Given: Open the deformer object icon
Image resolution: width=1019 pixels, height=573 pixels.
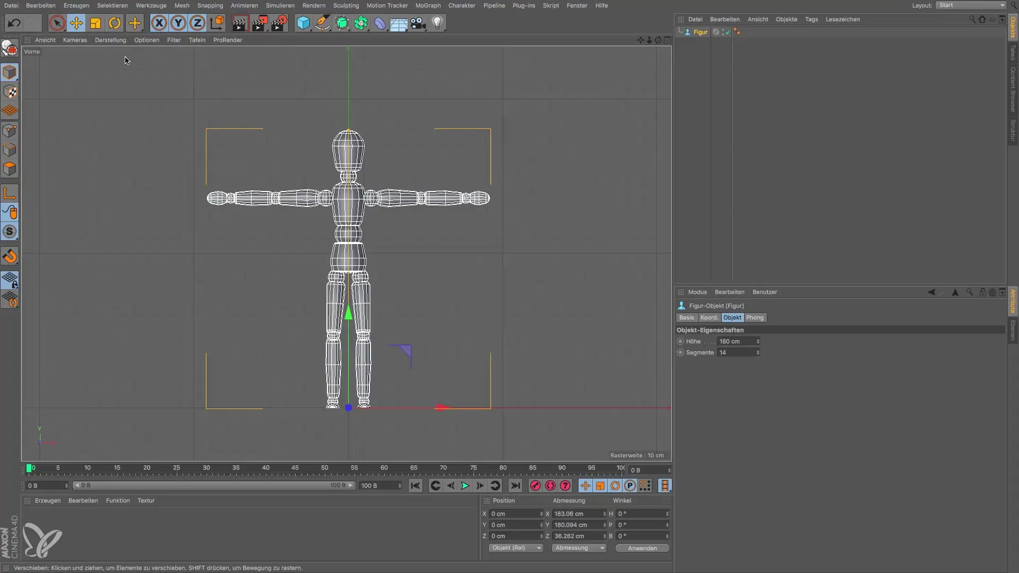Looking at the screenshot, I should [380, 23].
